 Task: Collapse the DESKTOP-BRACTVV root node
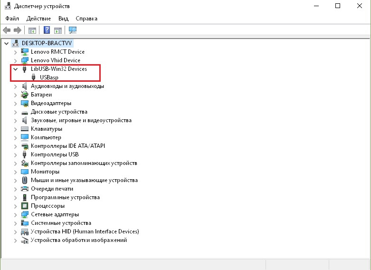(6, 43)
